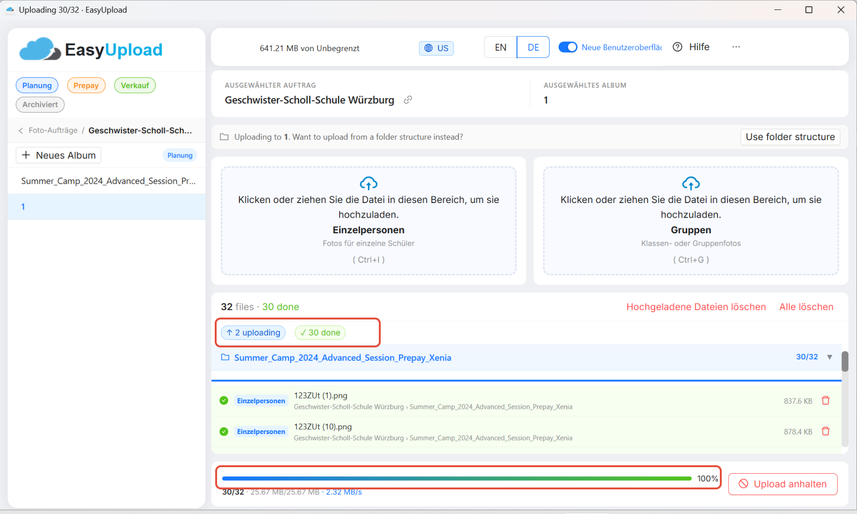Collapse the Summer_Camp_2024 file group arrow
The height and width of the screenshot is (514, 857).
(830, 357)
